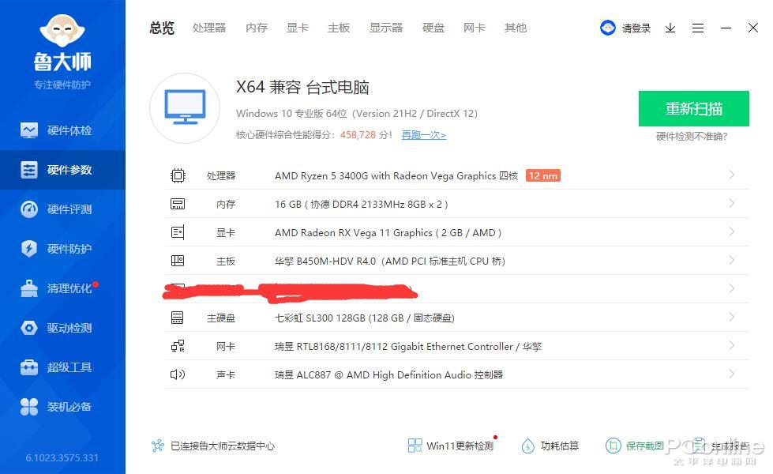Click the 声卡 speaker icon
The height and width of the screenshot is (474, 773).
[x=178, y=374]
